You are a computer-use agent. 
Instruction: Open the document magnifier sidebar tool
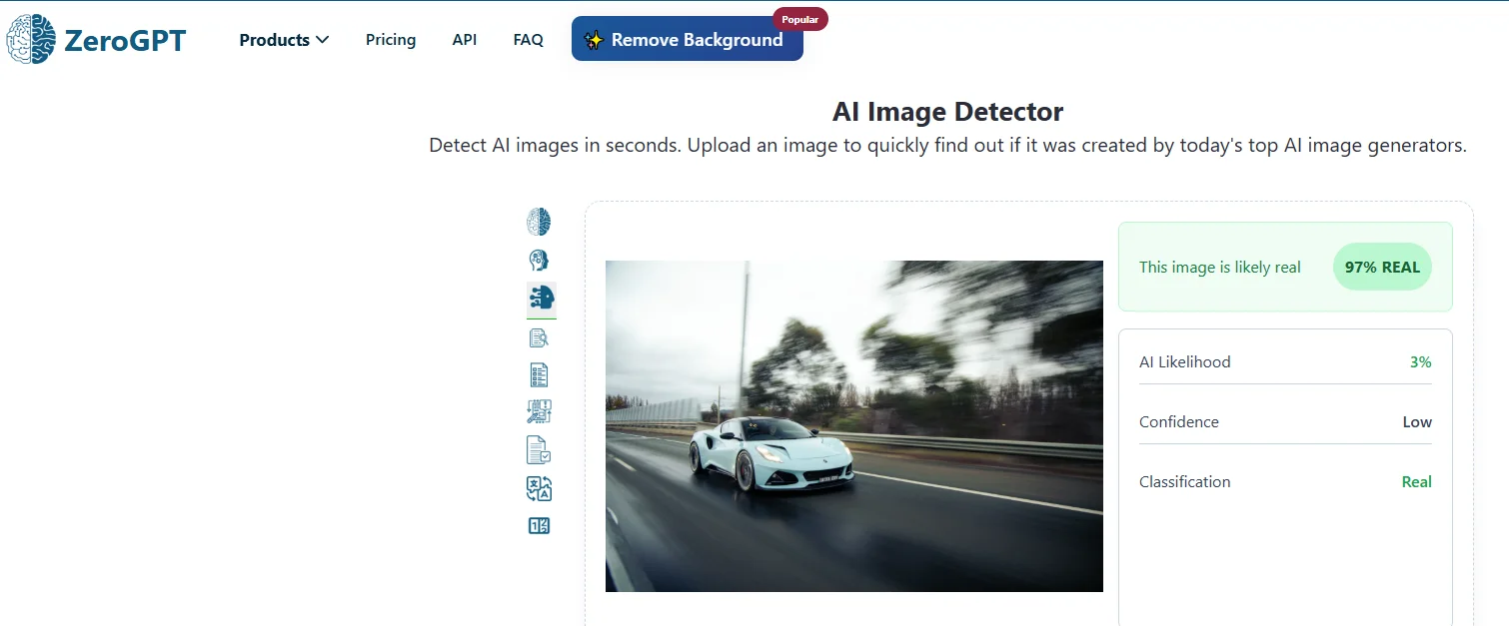(x=540, y=337)
